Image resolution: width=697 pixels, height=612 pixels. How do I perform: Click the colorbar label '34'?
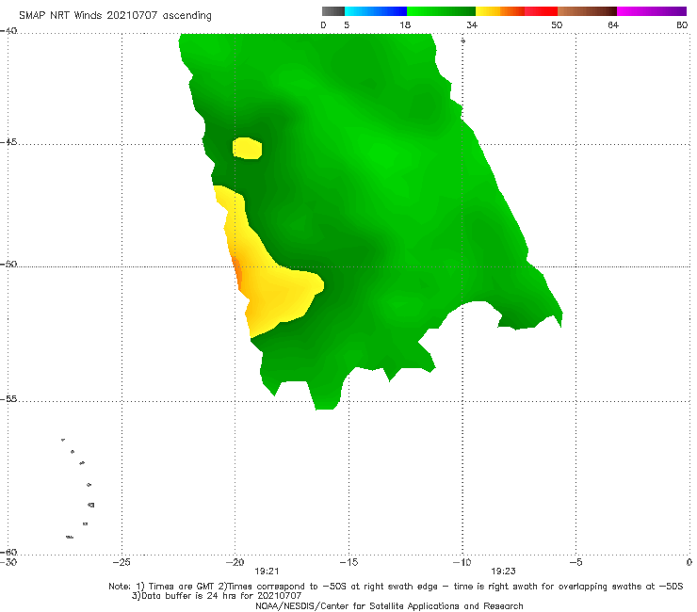pos(472,24)
